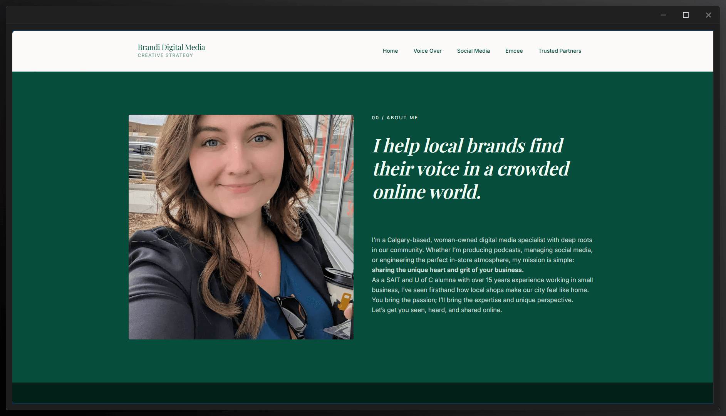
Task: Go to the Voice Over page
Action: point(427,51)
